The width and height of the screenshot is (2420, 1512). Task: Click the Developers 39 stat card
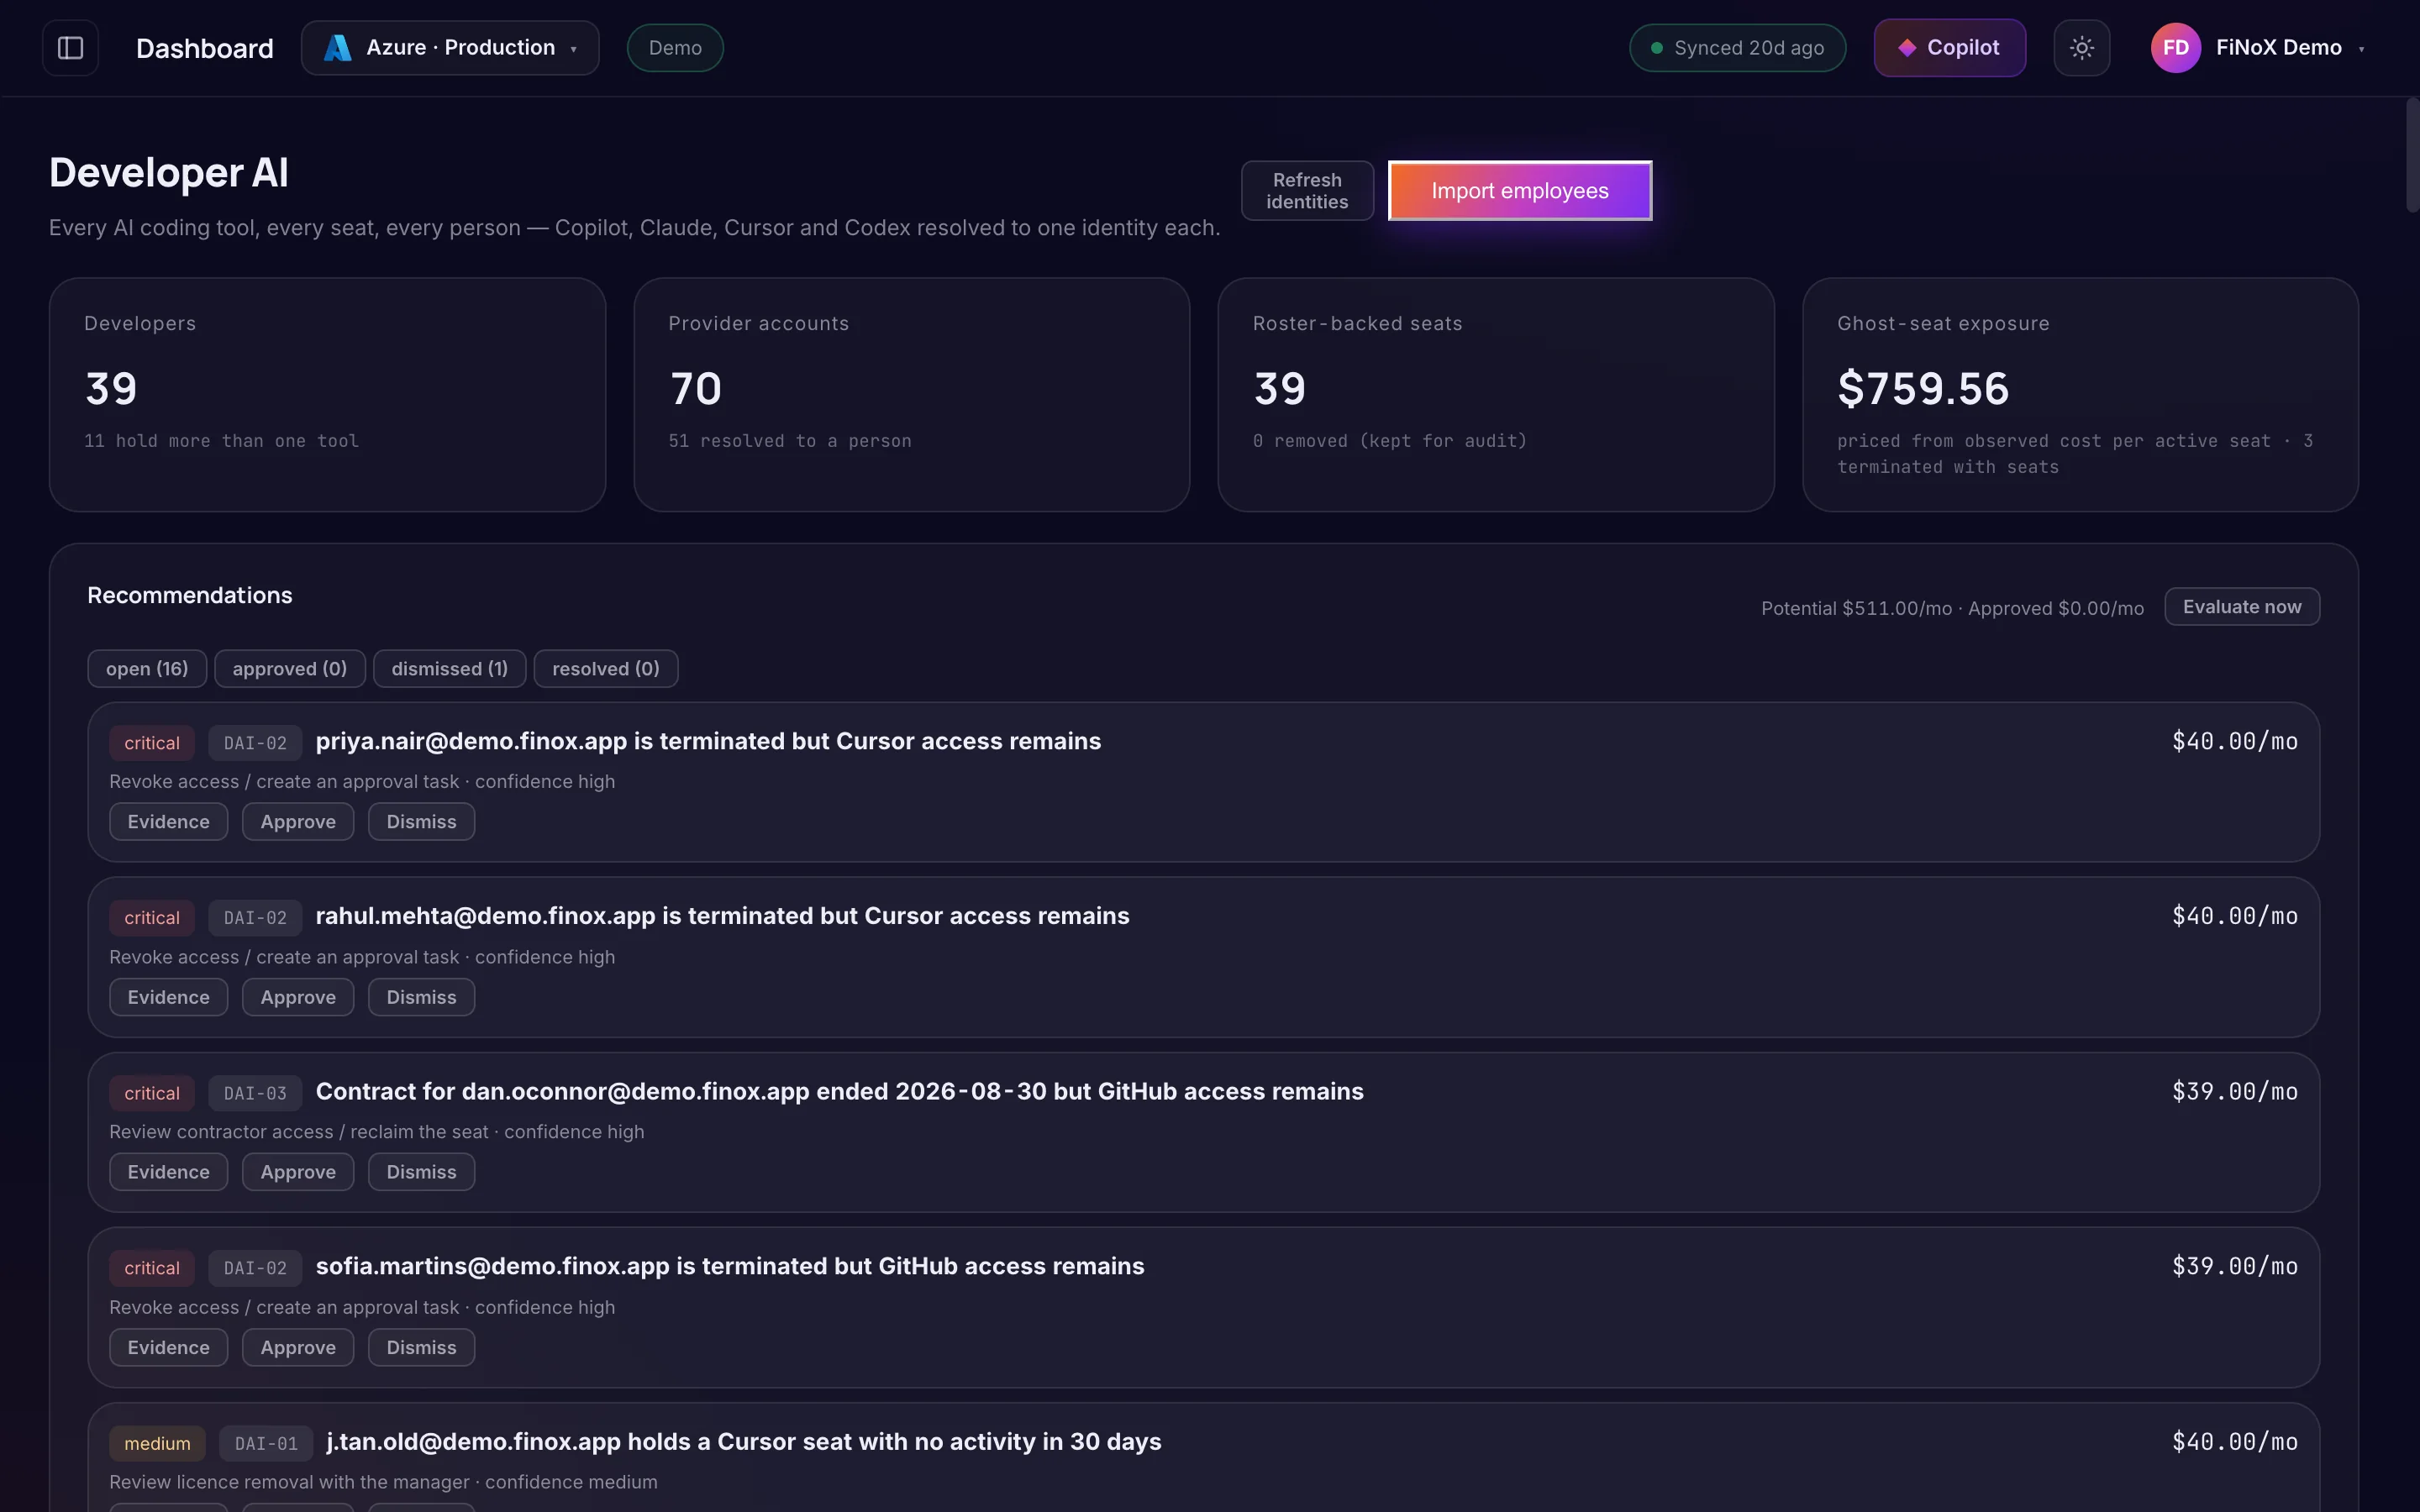click(327, 395)
